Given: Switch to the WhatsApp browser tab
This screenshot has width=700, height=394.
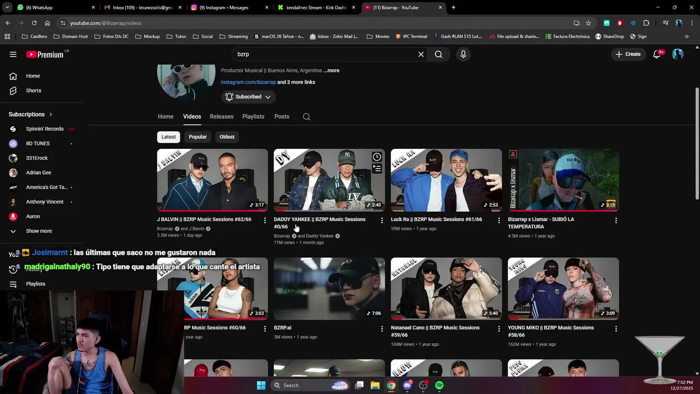Looking at the screenshot, I should pyautogui.click(x=55, y=8).
